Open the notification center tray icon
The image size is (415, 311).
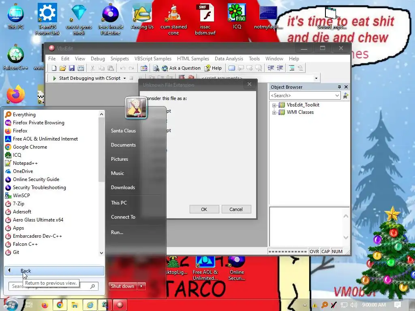(398, 305)
